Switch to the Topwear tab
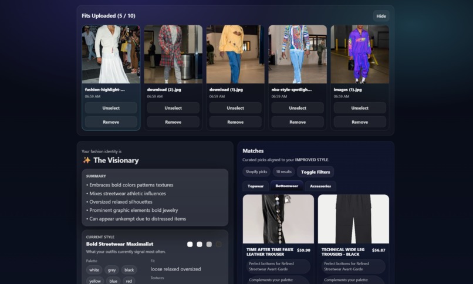The width and height of the screenshot is (473, 284). tap(255, 186)
